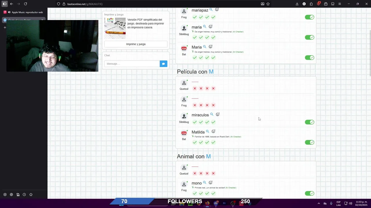Click the chat Mensaje input field
The image size is (371, 208).
pyautogui.click(x=132, y=64)
